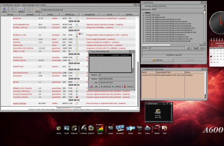Click Parent button in save dialog
Viewport: 224px width, 146px height.
pyautogui.click(x=117, y=86)
